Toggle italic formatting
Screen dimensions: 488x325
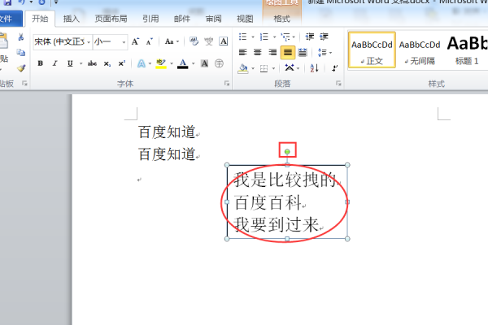click(x=55, y=63)
